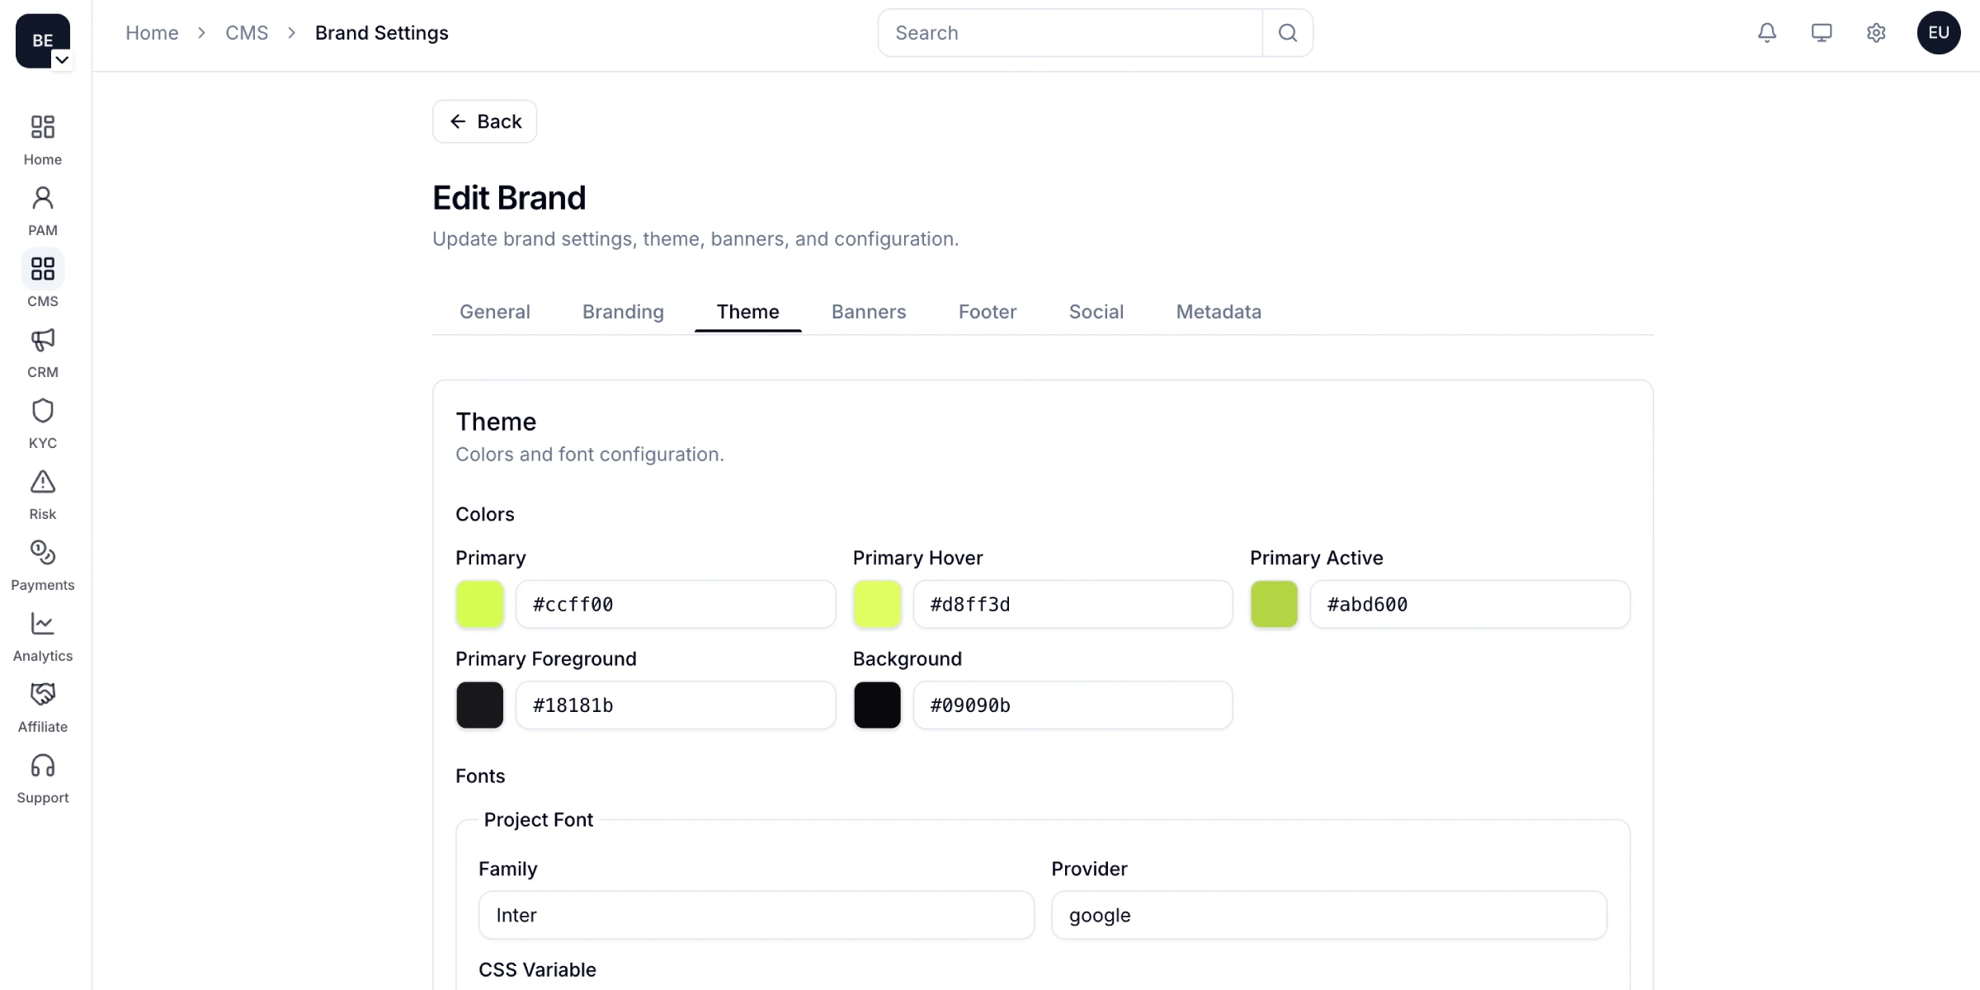Click the CSS Variable label
The height and width of the screenshot is (990, 1980).
pos(537,969)
